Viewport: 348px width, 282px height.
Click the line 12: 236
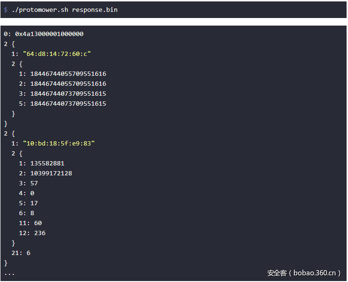pyautogui.click(x=32, y=233)
